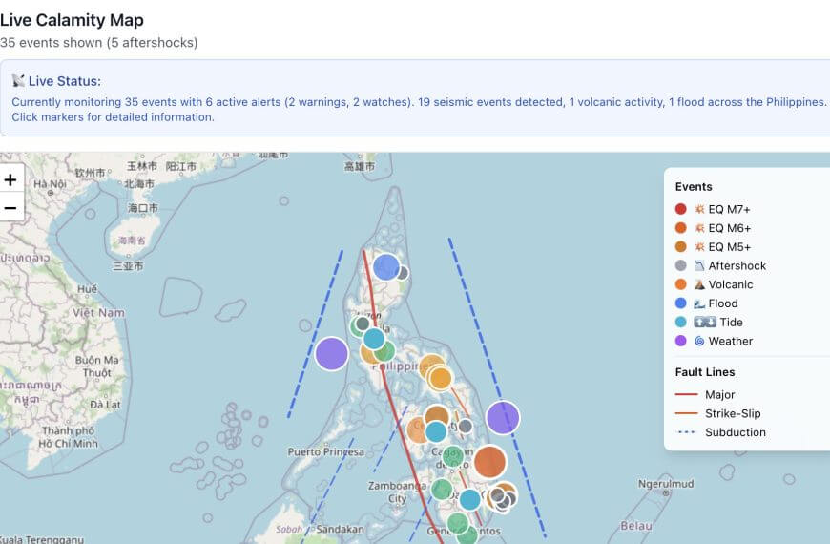Click the green marker near Zamboanga City
The height and width of the screenshot is (544, 830).
tap(442, 490)
